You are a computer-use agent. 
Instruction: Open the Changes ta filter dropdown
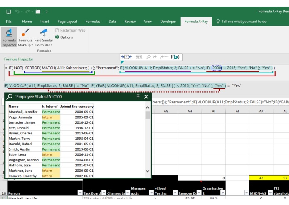click(128, 193)
